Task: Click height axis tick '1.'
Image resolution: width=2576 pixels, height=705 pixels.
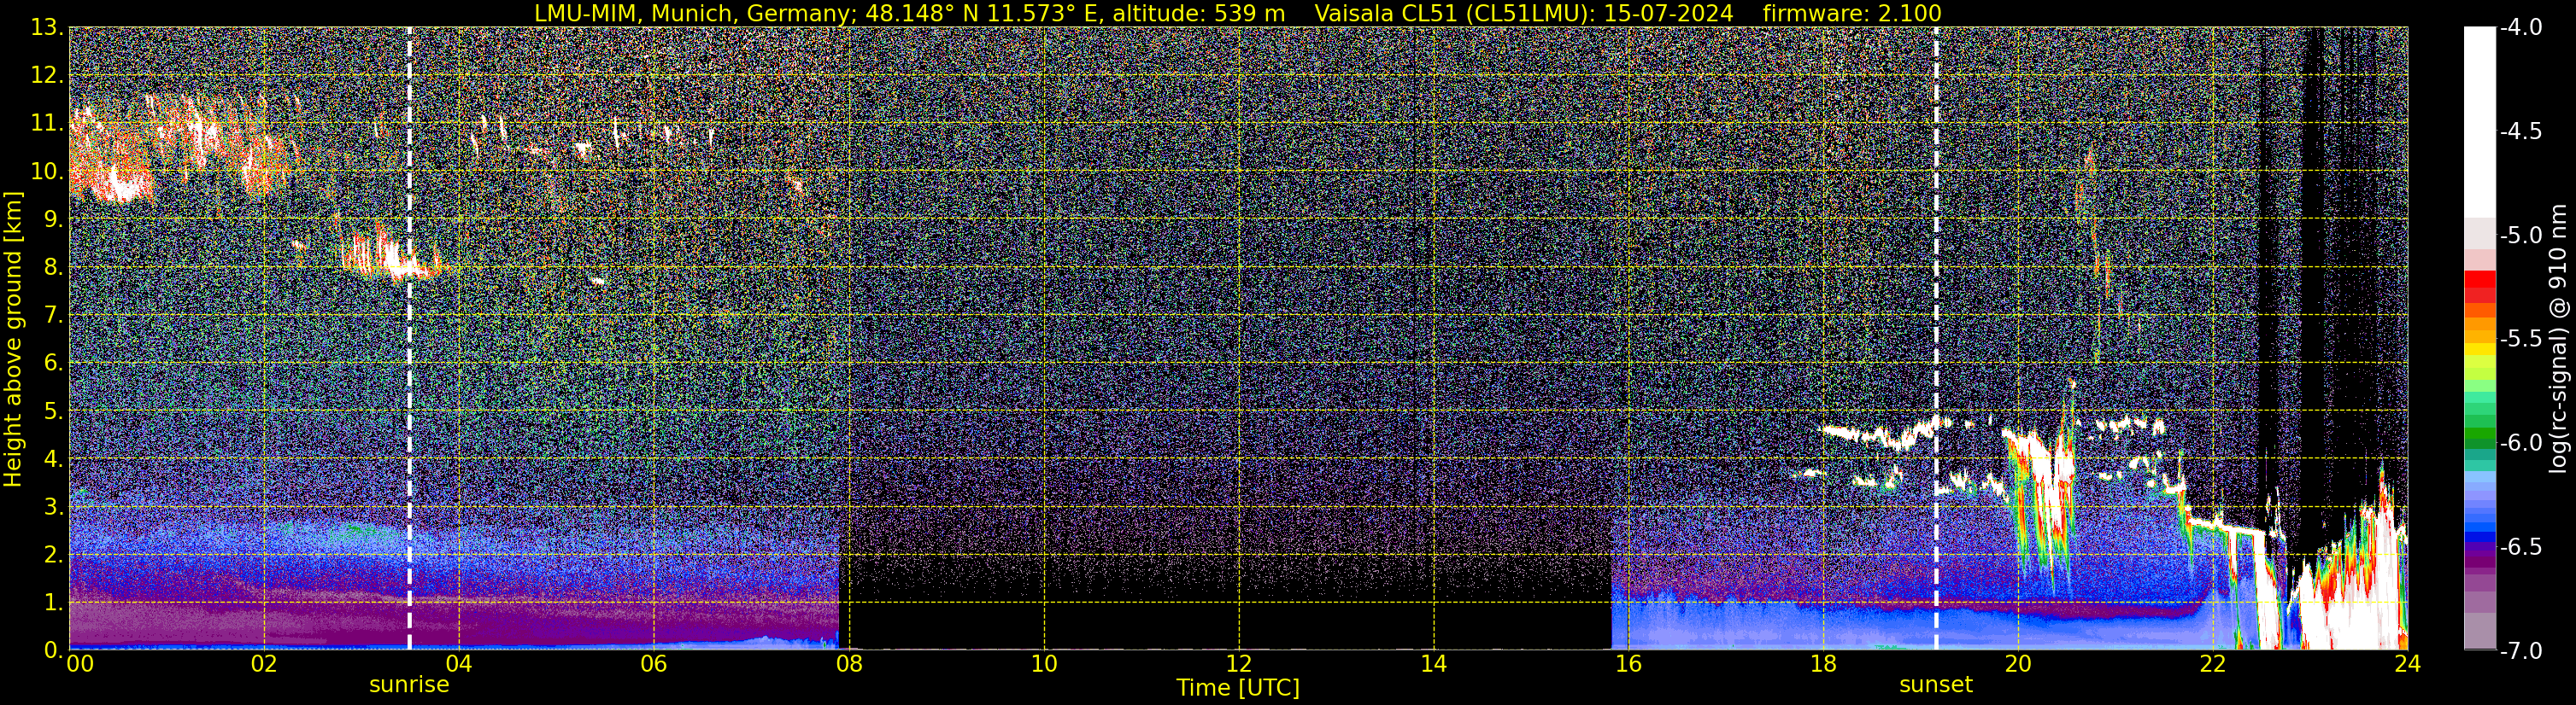Action: pyautogui.click(x=52, y=603)
